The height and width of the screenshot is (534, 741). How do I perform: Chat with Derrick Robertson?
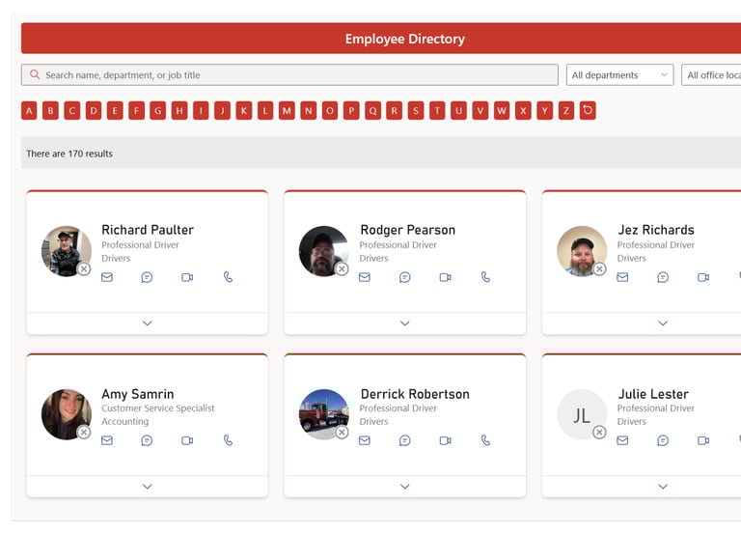(405, 440)
